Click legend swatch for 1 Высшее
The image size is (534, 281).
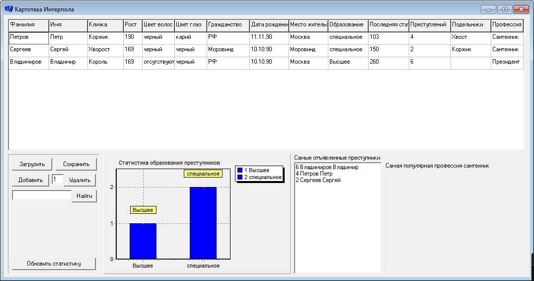tap(240, 170)
